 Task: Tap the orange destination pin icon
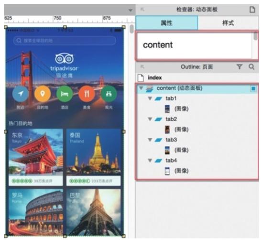point(43,94)
